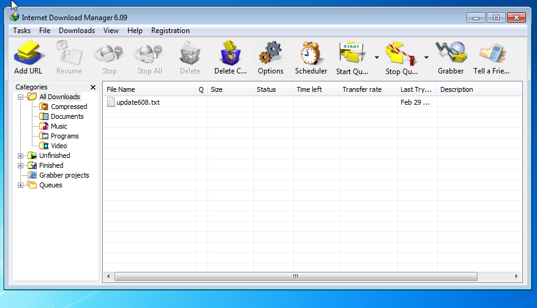This screenshot has width=537, height=308.
Task: Click the Resume toolbar icon
Action: click(69, 53)
